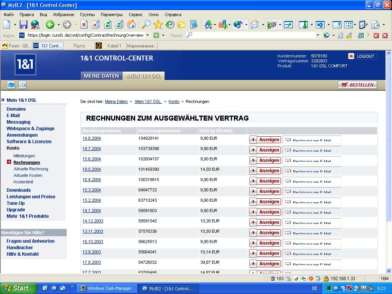Open Aktuelle Rechnung in sidebar
The height and width of the screenshot is (294, 392).
tap(31, 169)
